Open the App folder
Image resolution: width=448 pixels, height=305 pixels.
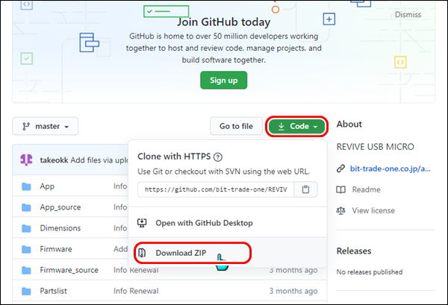coord(47,186)
